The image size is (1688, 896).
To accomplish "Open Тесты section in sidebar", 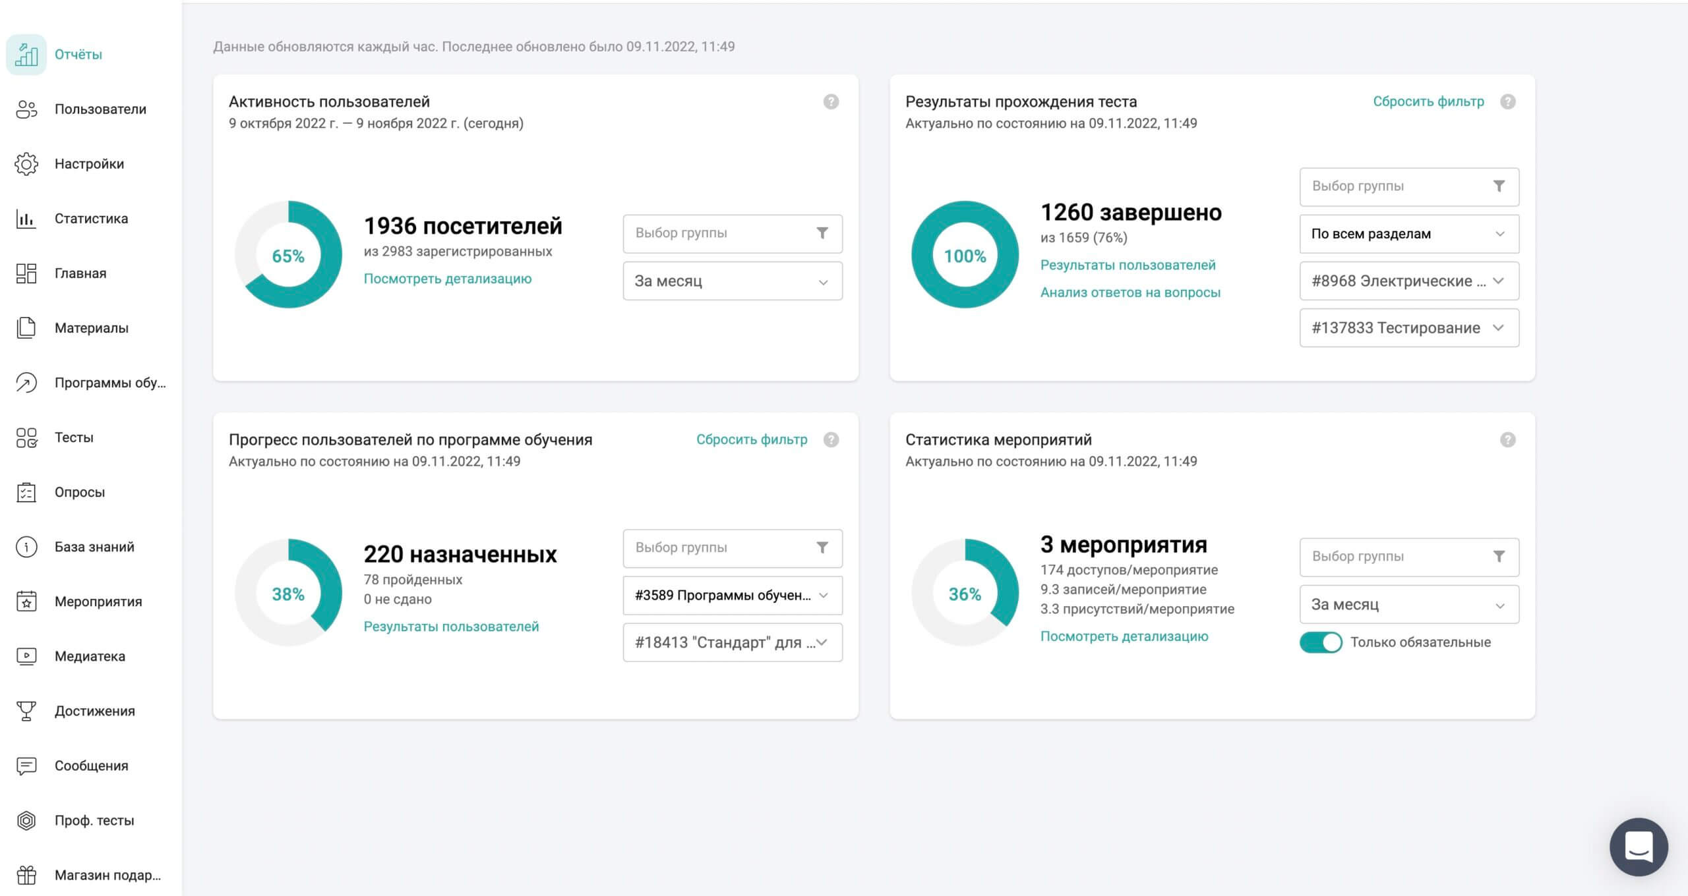I will coord(74,437).
